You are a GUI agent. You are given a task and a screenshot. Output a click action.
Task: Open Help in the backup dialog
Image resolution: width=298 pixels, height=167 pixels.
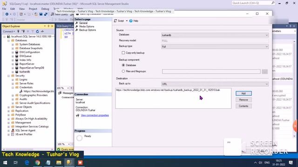pyautogui.click(x=134, y=21)
